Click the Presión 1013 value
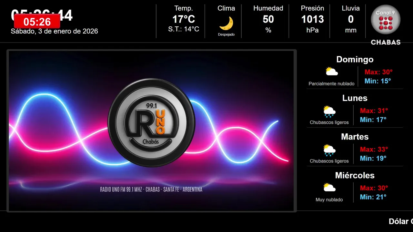This screenshot has width=413, height=232. [312, 19]
